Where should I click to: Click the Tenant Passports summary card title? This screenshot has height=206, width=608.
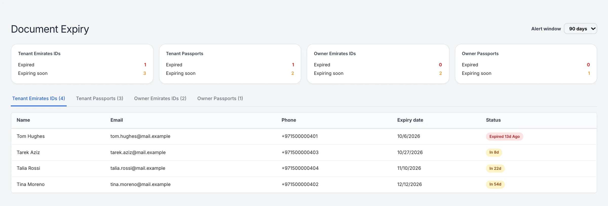tap(184, 54)
